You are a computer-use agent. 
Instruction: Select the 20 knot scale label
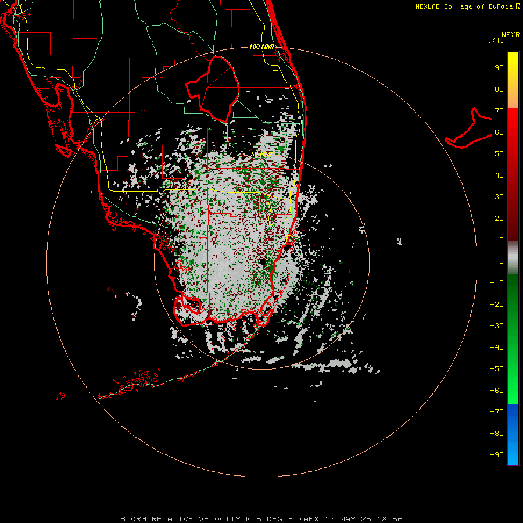(x=499, y=218)
